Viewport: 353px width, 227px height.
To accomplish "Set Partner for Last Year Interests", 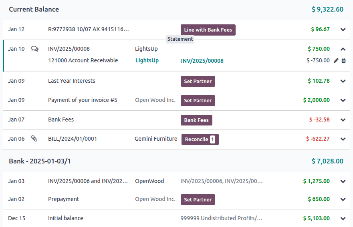I will tap(198, 82).
